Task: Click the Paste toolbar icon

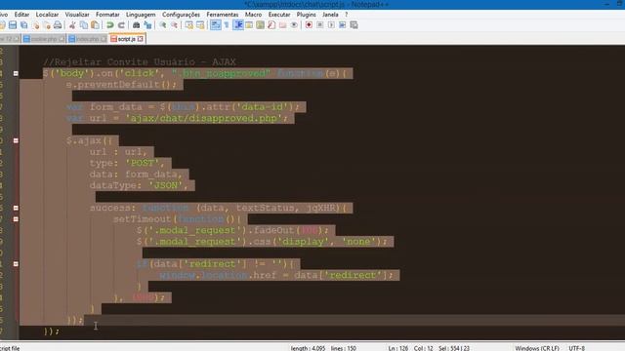Action: click(95, 25)
